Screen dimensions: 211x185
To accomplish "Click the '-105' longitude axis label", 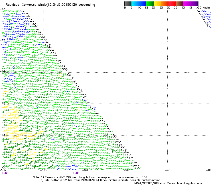I will pyautogui.click(x=3, y=170).
